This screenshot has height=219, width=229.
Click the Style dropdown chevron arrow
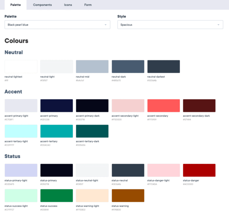pyautogui.click(x=219, y=25)
